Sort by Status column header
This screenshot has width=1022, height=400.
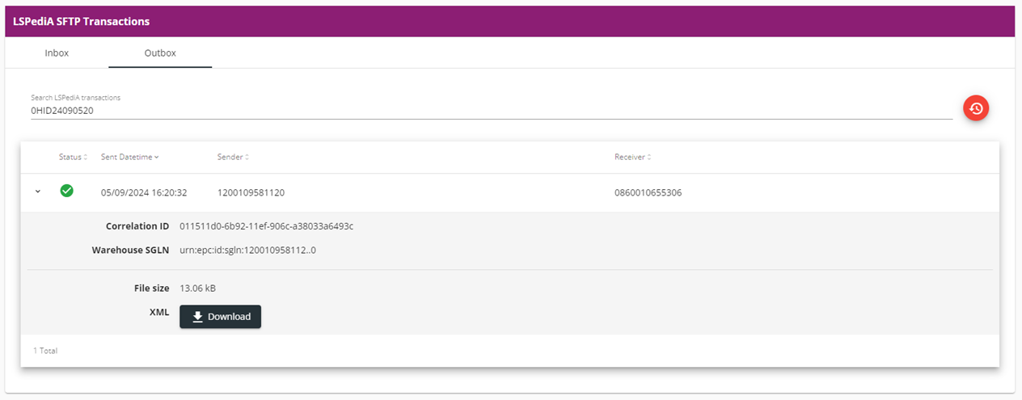(x=73, y=157)
